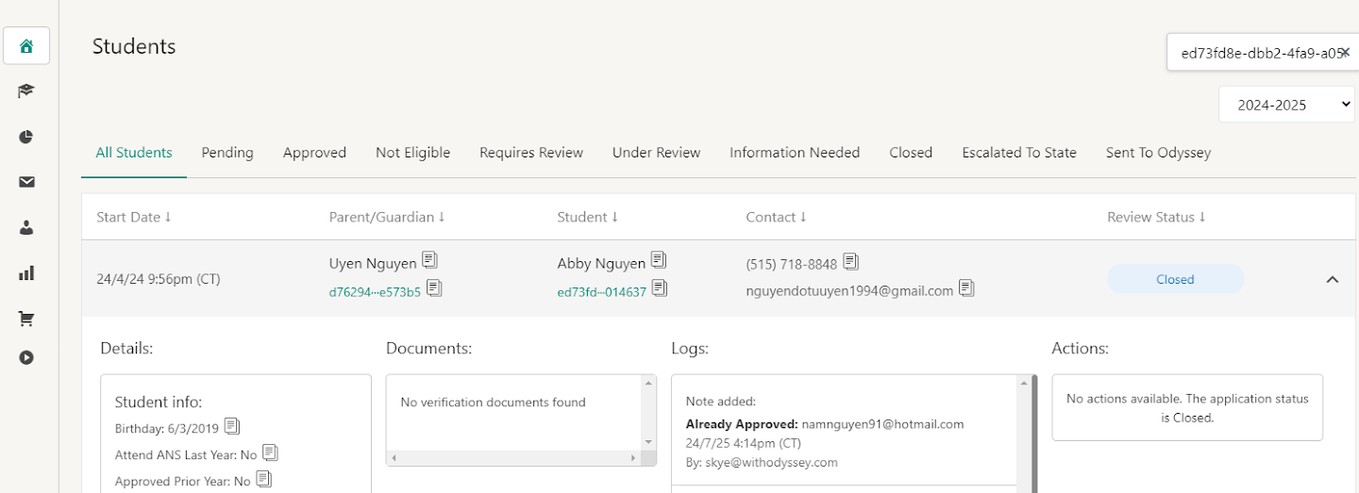
Task: Select the No actions available message
Action: pos(1187,408)
